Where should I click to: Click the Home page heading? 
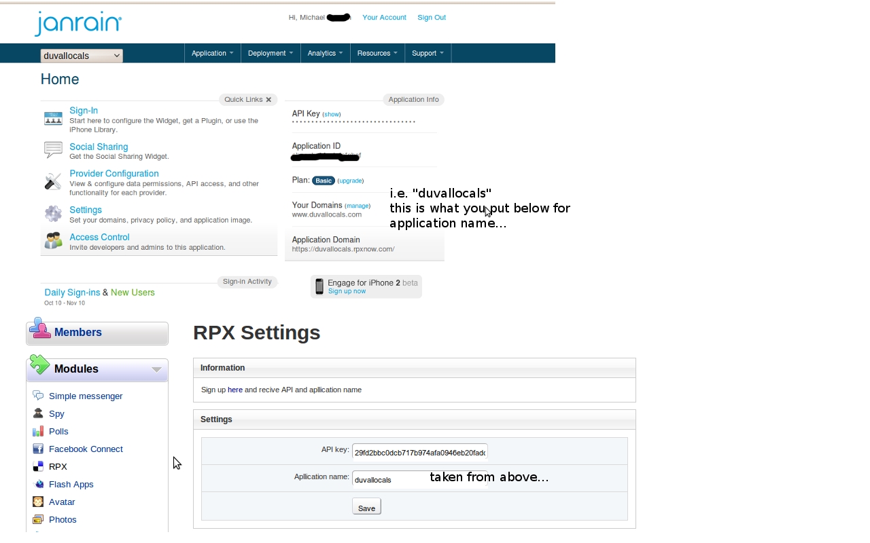60,79
